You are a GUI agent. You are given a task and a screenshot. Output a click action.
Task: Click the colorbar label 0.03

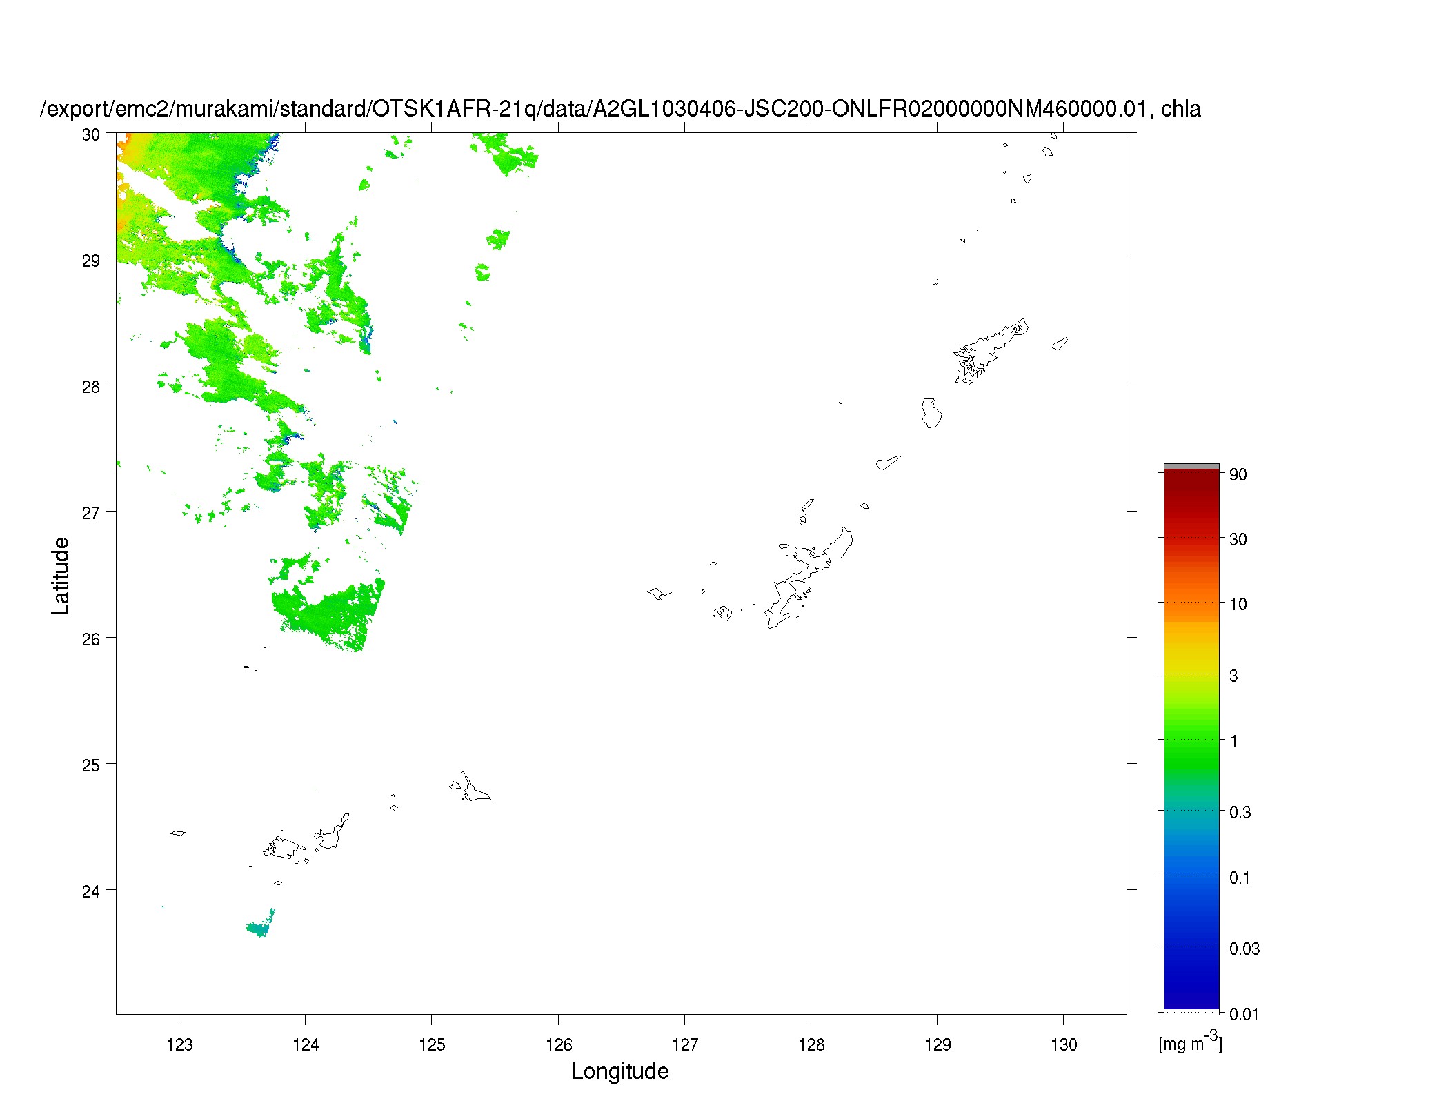[x=1244, y=949]
